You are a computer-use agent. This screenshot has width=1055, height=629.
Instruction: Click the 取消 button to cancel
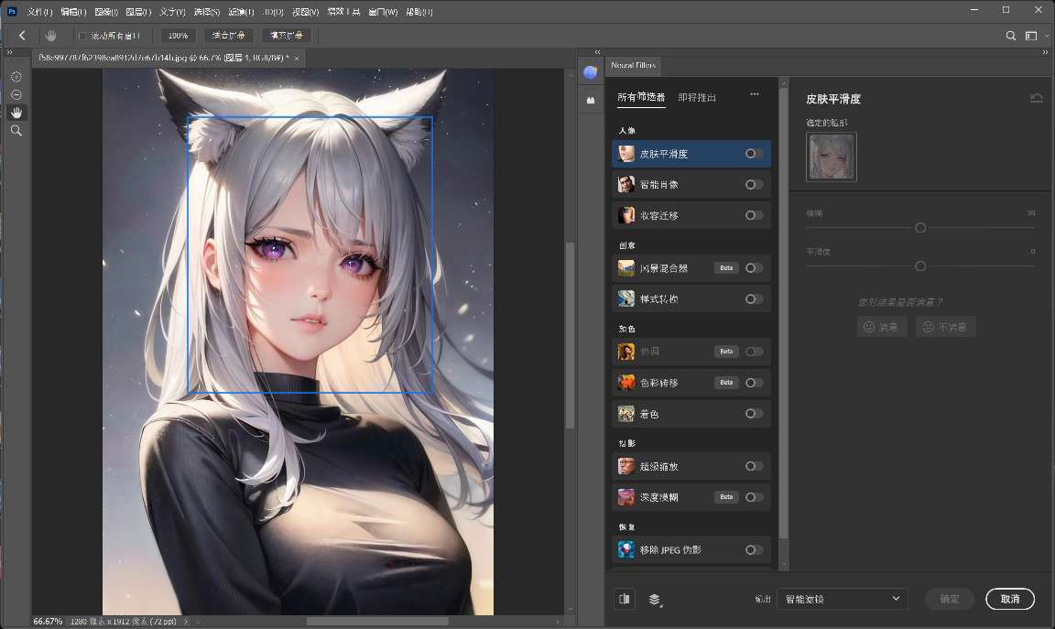coord(1009,599)
